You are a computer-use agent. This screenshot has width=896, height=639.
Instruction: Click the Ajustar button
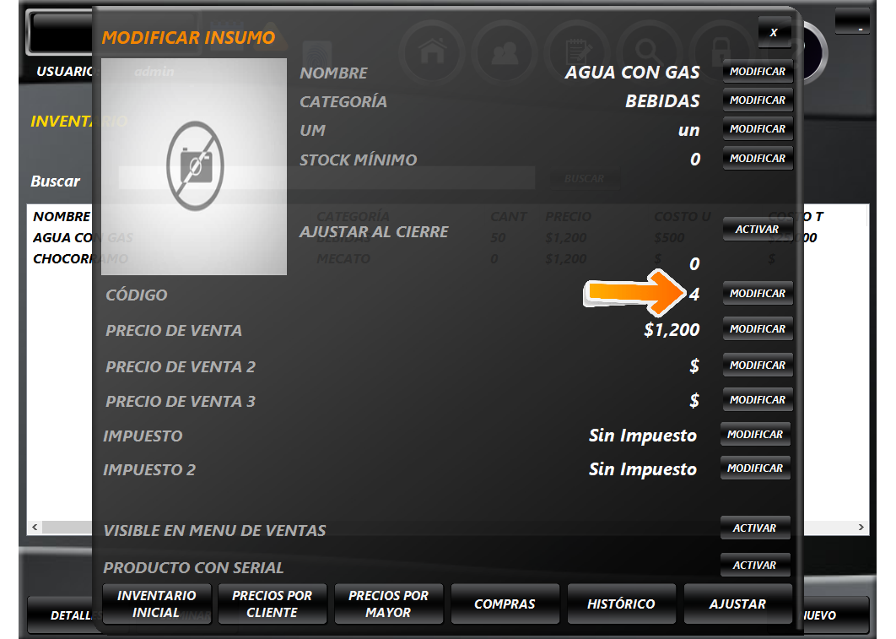coord(737,604)
